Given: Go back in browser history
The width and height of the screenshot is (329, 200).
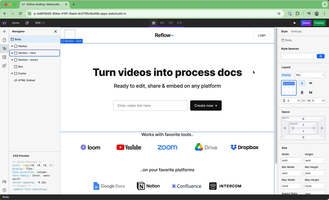Looking at the screenshot, I should [x=5, y=14].
